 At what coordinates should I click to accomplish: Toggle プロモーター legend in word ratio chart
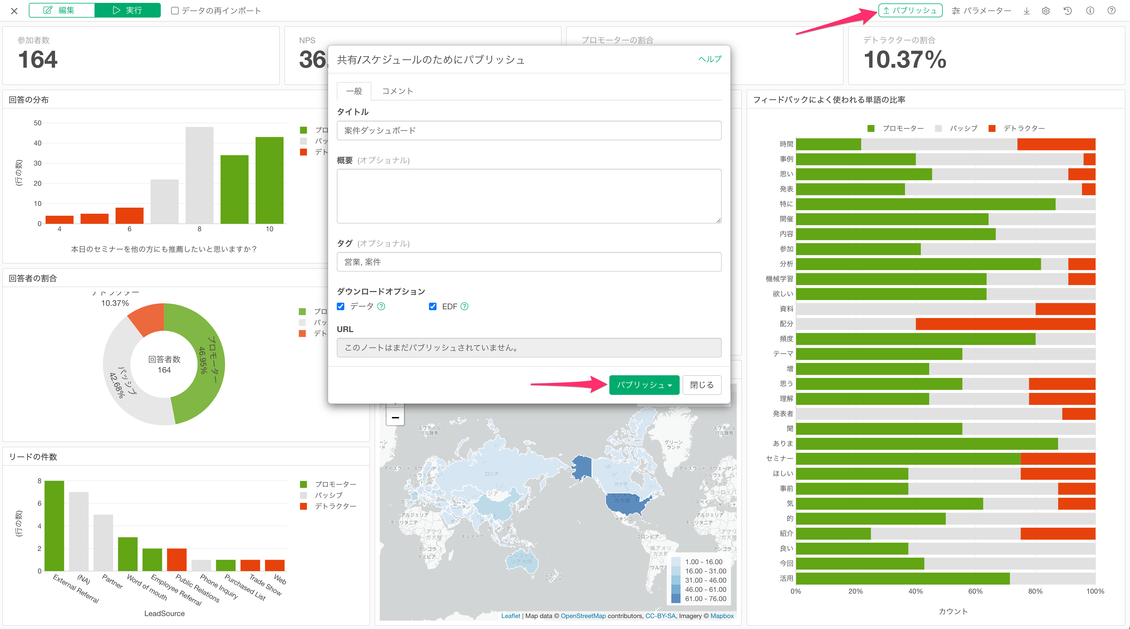coord(895,128)
